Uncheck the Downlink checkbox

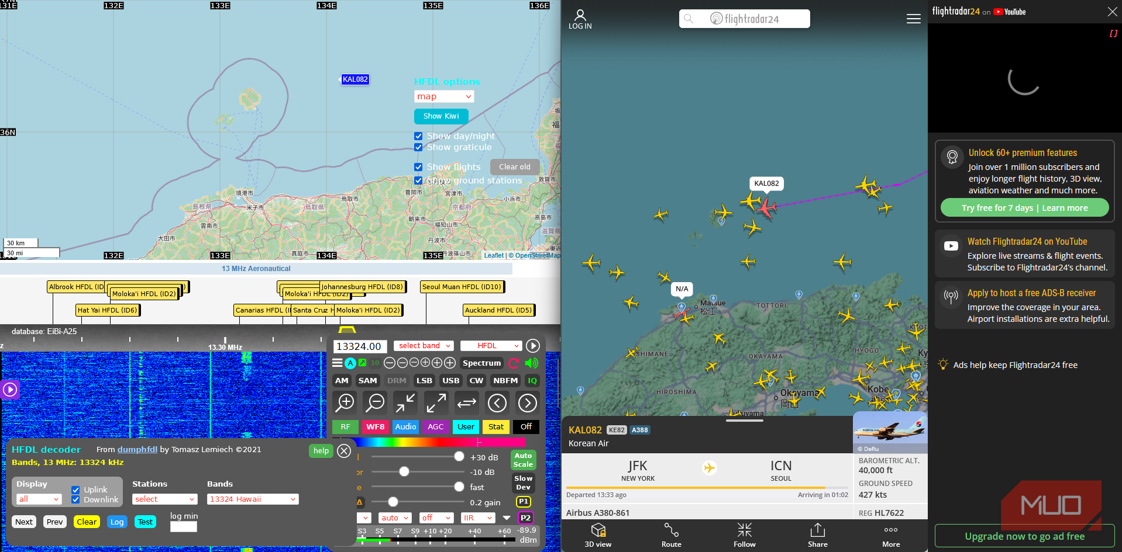(75, 499)
